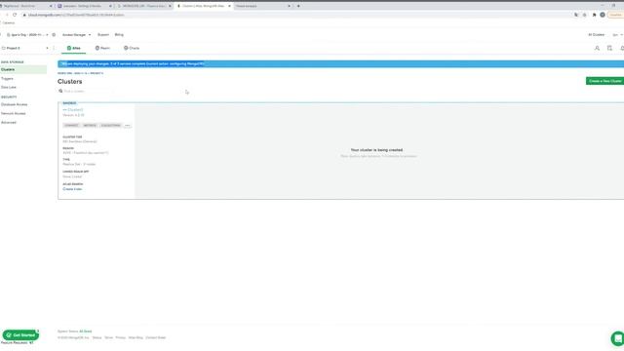This screenshot has height=351, width=624.
Task: Open Advanced security in the sidebar
Action: point(9,123)
